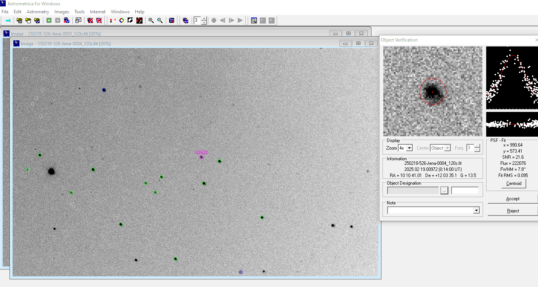Start the Blink Images tool icon

(113, 21)
